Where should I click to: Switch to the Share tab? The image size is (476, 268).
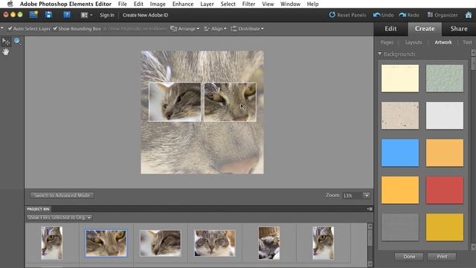pyautogui.click(x=459, y=28)
